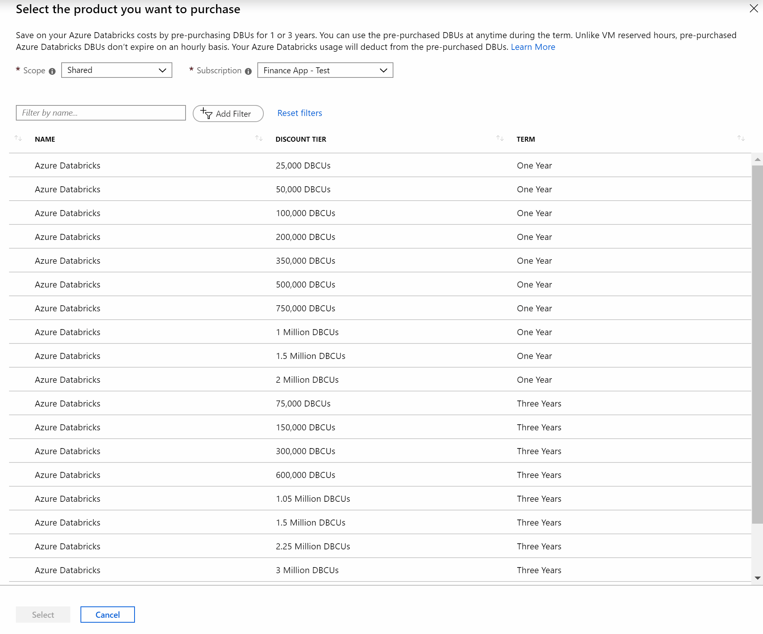The width and height of the screenshot is (763, 634).
Task: Sort by the Name column arrows
Action: coord(259,138)
